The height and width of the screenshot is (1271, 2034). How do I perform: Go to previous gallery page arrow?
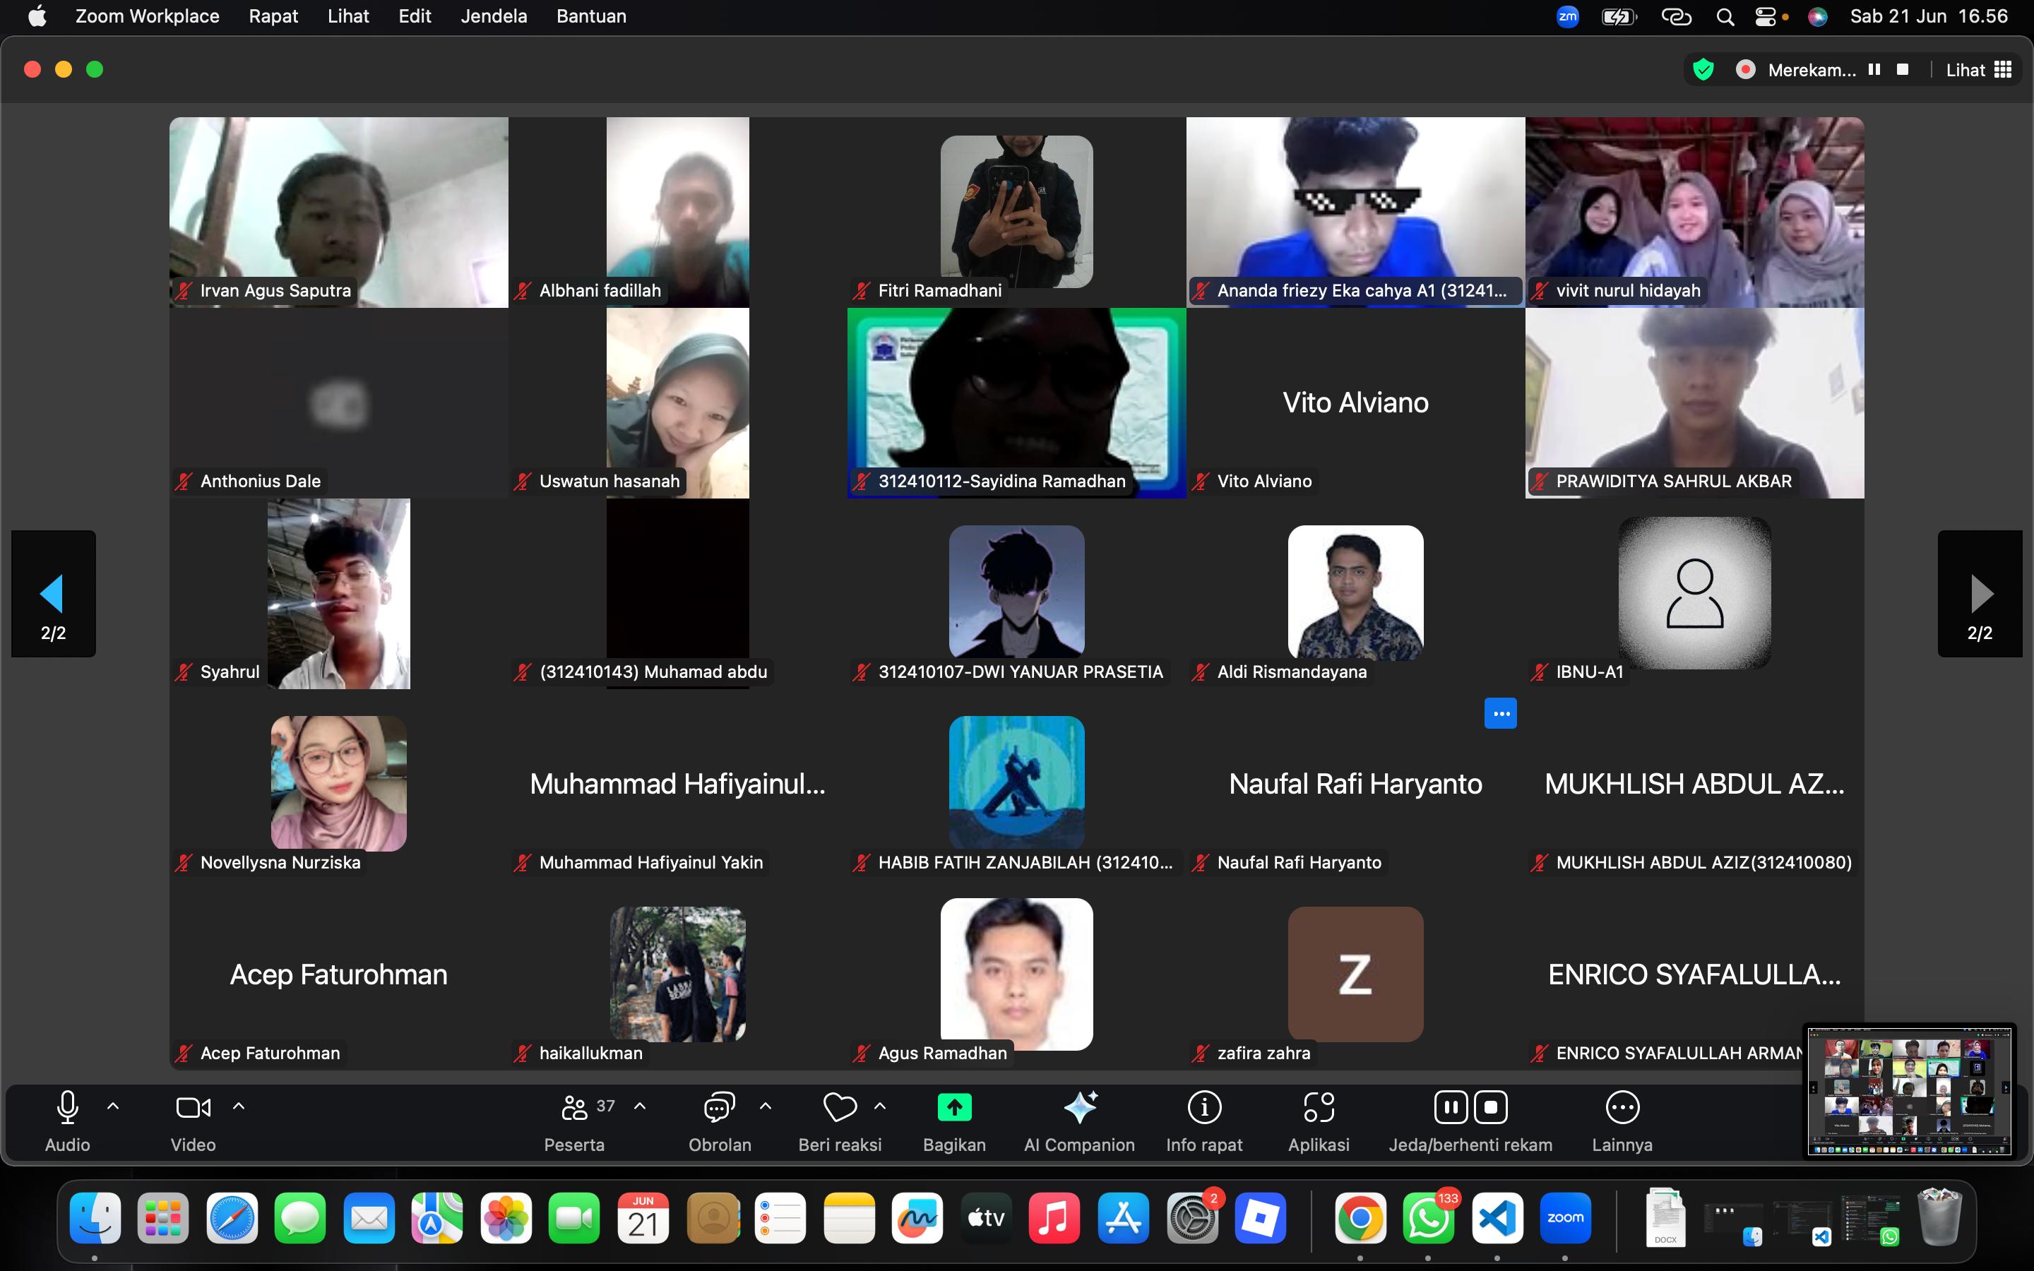[52, 593]
